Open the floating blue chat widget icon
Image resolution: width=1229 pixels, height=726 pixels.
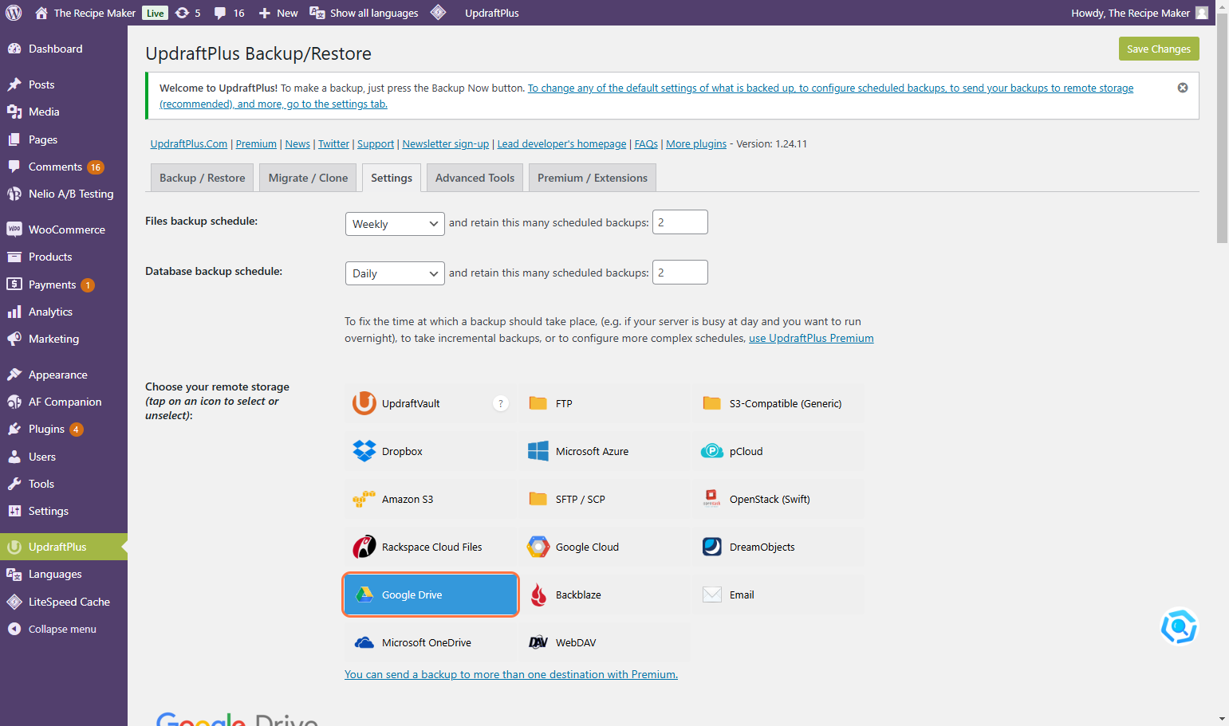pyautogui.click(x=1179, y=626)
